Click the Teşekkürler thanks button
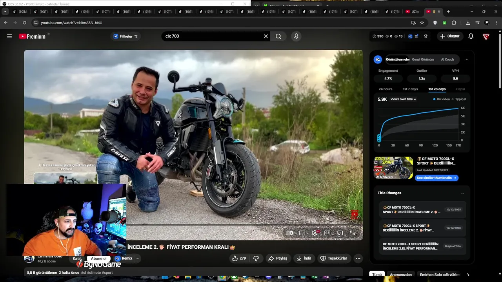The width and height of the screenshot is (502, 282). point(333,258)
